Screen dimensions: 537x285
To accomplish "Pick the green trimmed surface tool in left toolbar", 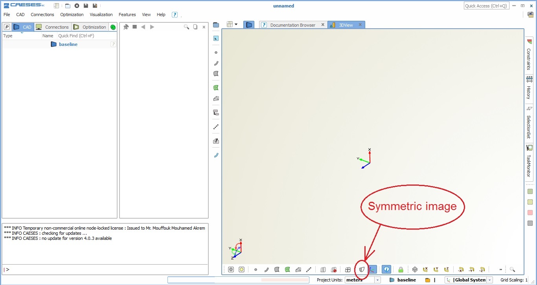I will (216, 88).
